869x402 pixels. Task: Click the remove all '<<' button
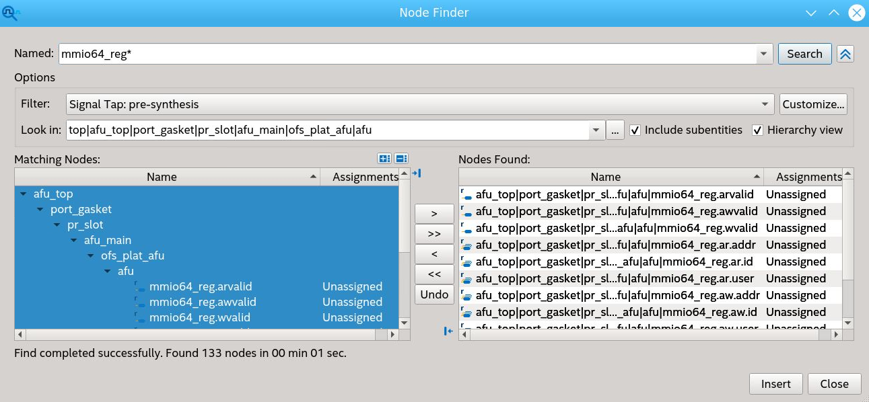coord(434,274)
